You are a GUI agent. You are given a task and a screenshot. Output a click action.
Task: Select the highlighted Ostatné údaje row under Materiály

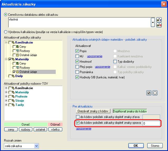pos(37,72)
